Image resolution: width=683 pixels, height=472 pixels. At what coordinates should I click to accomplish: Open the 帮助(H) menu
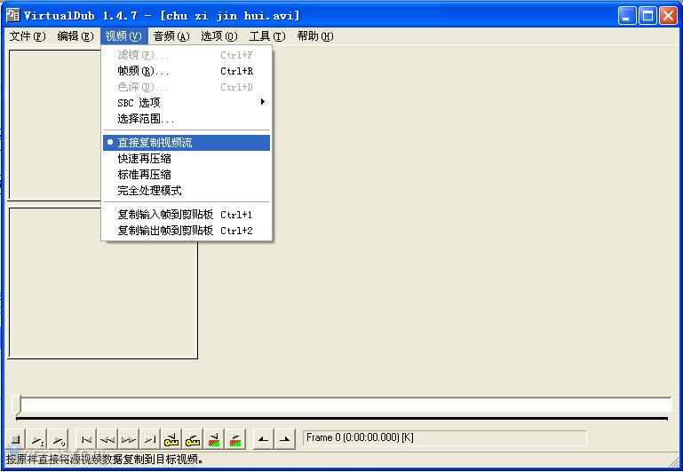tap(315, 36)
